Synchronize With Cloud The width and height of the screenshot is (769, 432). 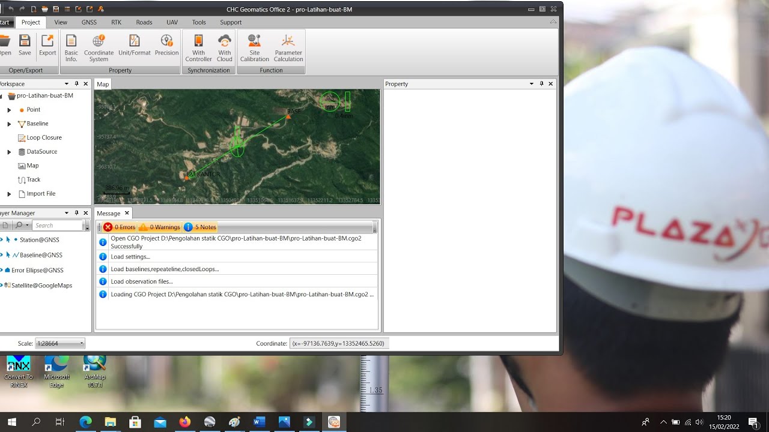pos(225,48)
